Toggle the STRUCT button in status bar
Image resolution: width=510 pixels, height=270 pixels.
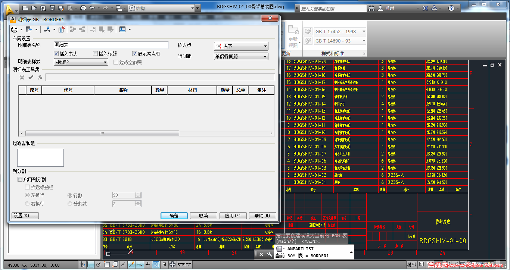[184, 265]
